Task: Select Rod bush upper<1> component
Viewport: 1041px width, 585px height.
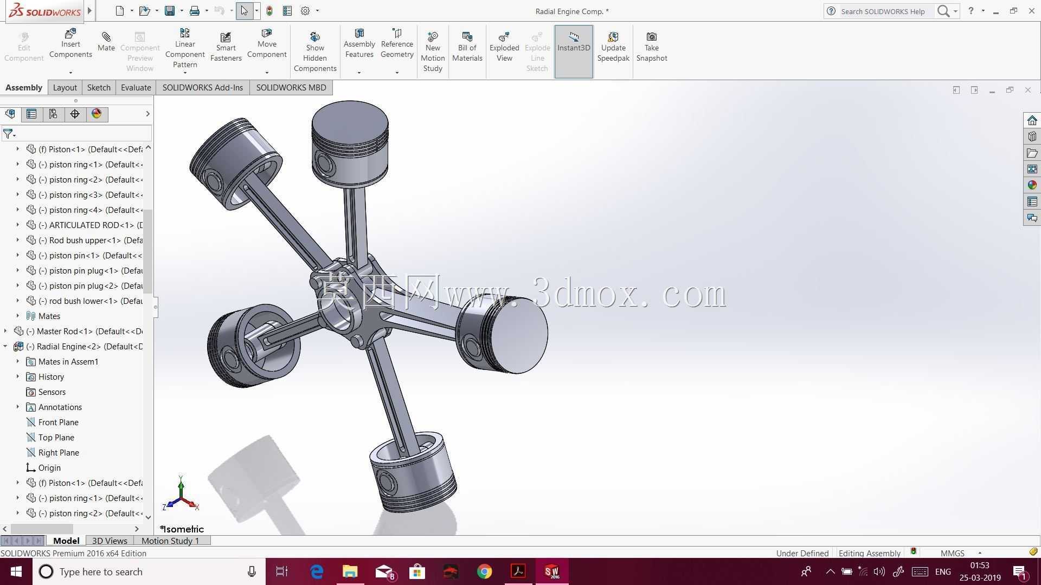Action: [89, 240]
